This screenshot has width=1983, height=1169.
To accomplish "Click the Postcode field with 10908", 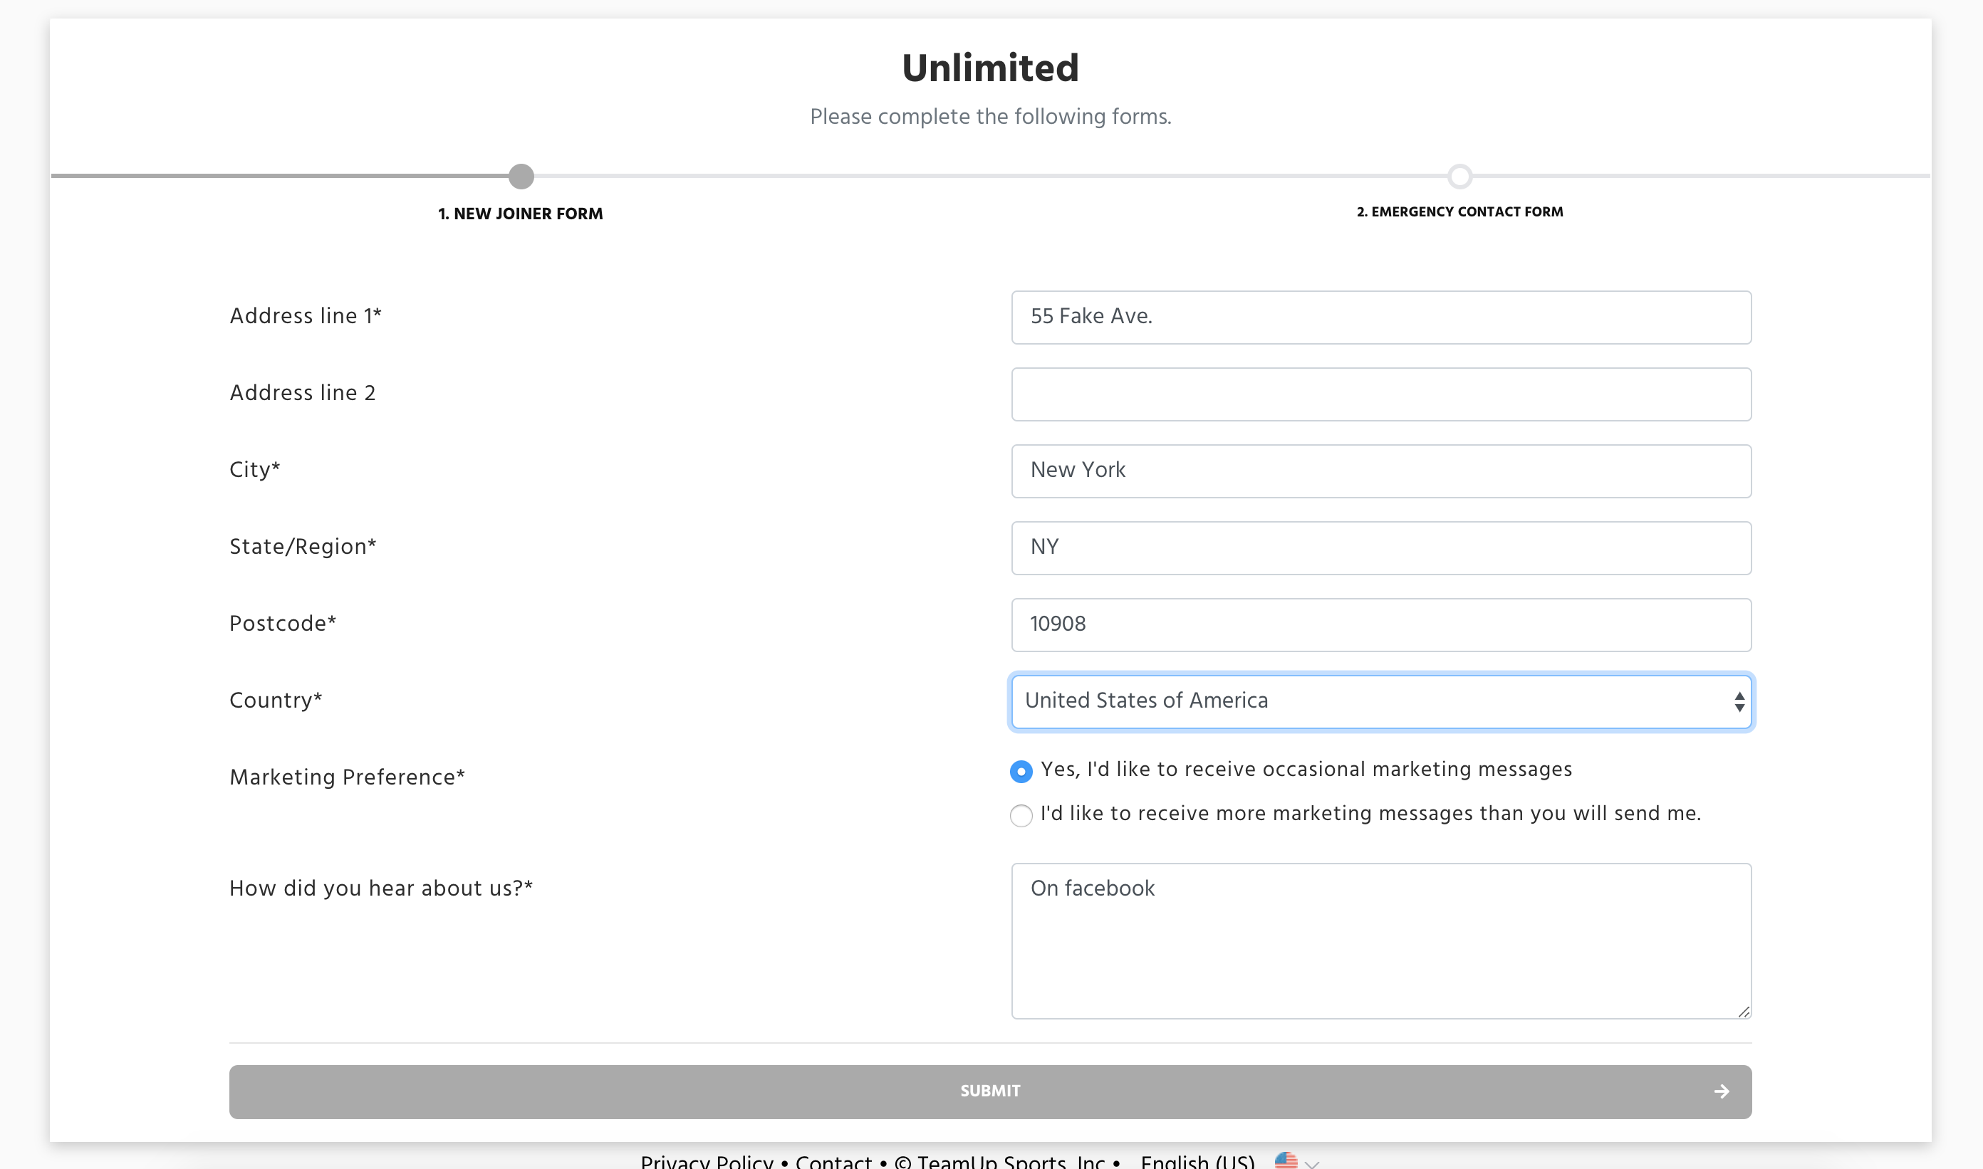I will click(x=1381, y=624).
